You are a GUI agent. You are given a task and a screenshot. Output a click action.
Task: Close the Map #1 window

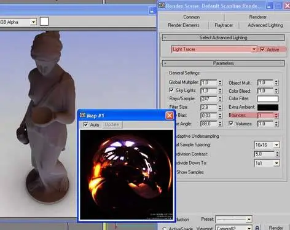coord(170,116)
